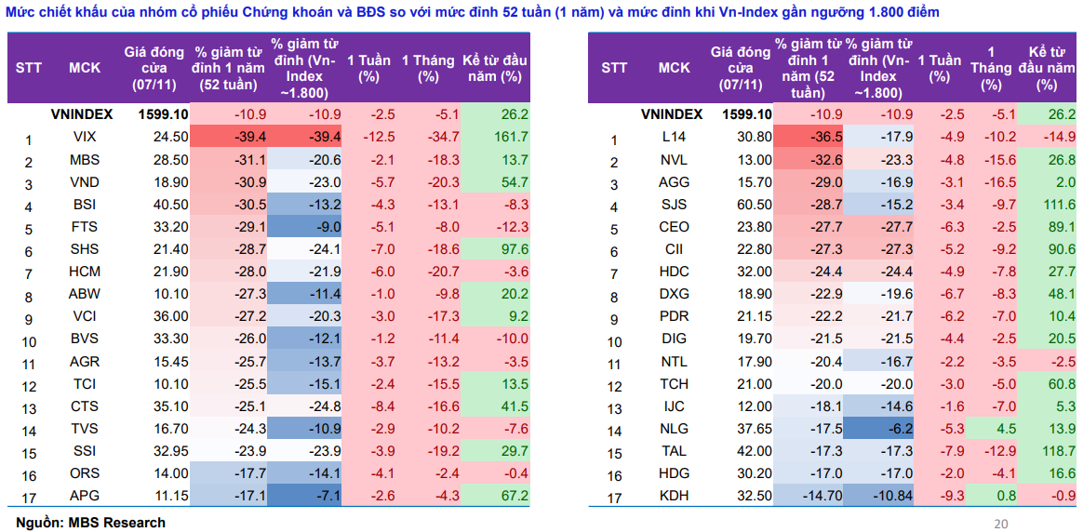Screen dimensions: 1083x532
Task: Click the right table's 1 Tháng (%) header
Action: click(x=992, y=68)
